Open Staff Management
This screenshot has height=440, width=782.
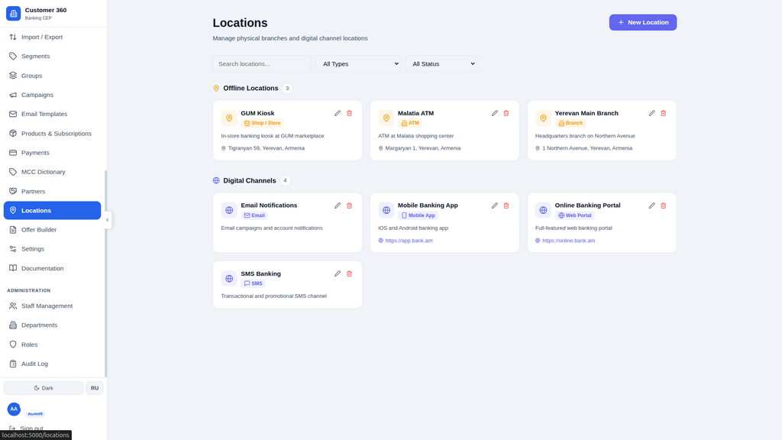tap(53, 306)
